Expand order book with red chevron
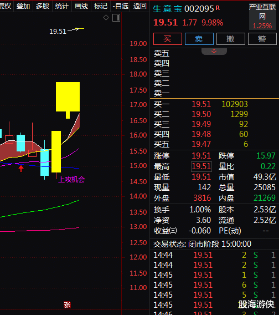 (x=214, y=51)
